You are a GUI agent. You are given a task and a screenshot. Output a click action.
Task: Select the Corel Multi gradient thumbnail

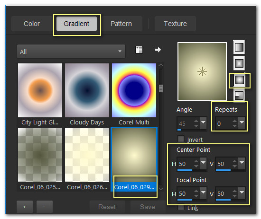coord(134,90)
